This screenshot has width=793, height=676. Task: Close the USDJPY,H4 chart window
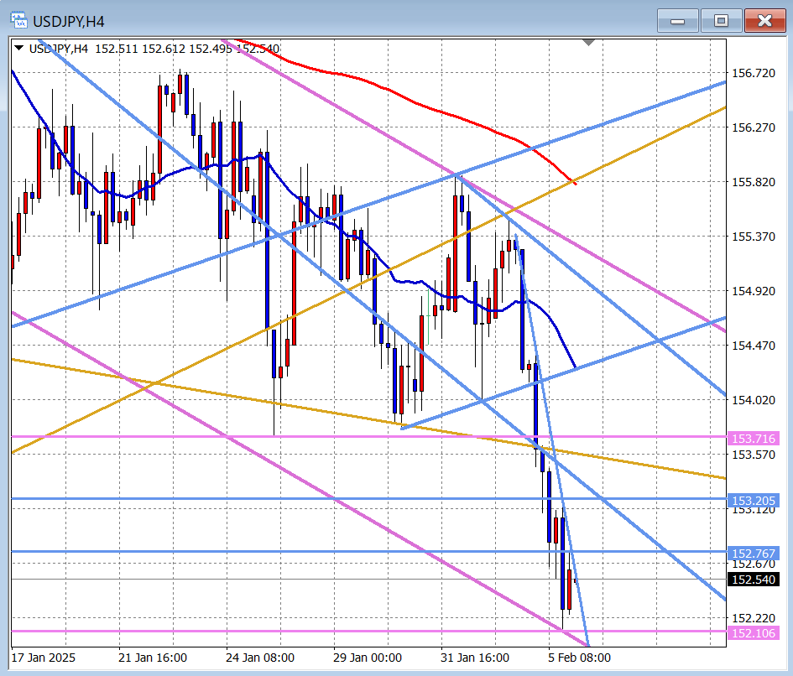(x=764, y=21)
